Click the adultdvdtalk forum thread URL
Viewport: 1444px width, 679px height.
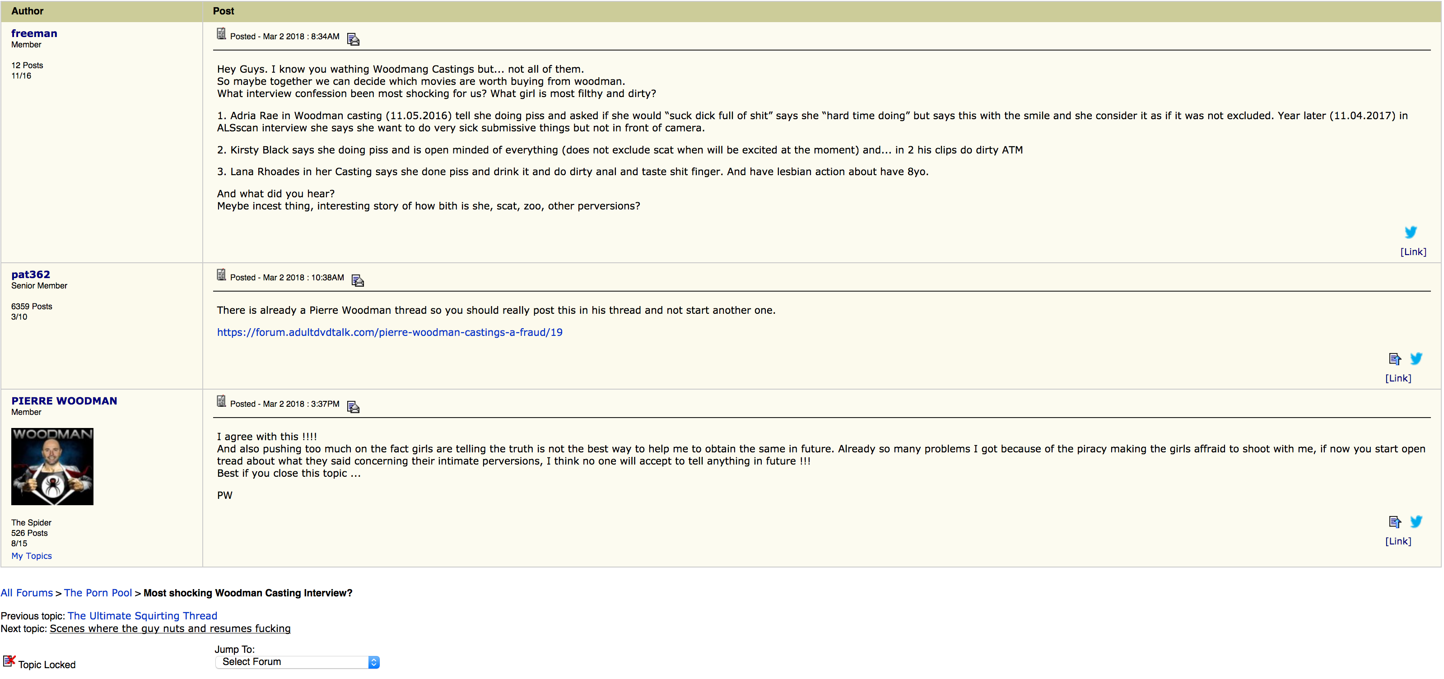390,332
